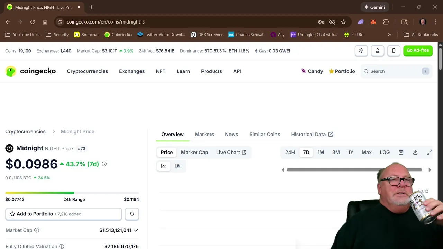Screen dimensions: 443x249
Task: Close the Midnight Price tab
Action: [x=79, y=7]
